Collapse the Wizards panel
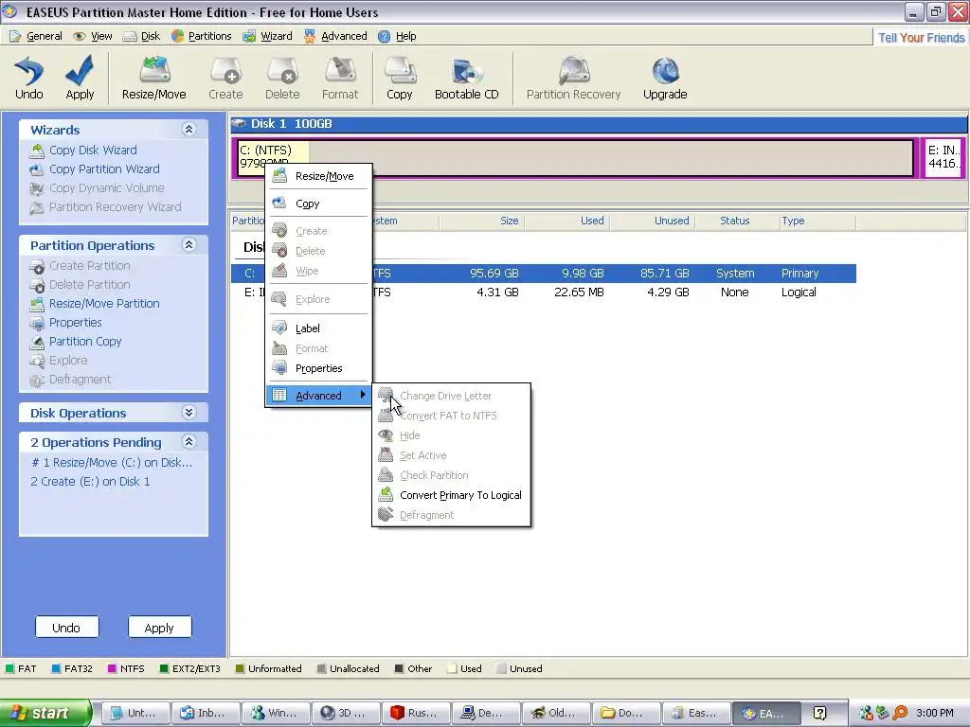The height and width of the screenshot is (727, 970). tap(189, 129)
